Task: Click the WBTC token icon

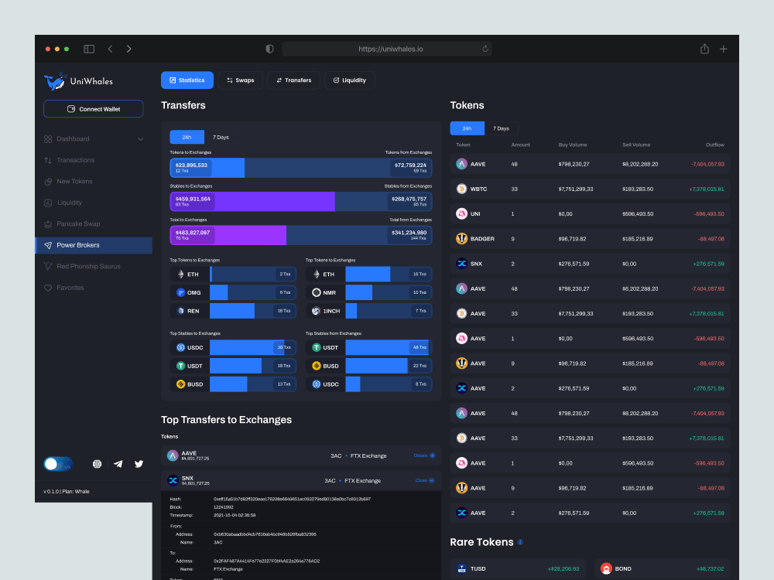Action: [x=461, y=189]
